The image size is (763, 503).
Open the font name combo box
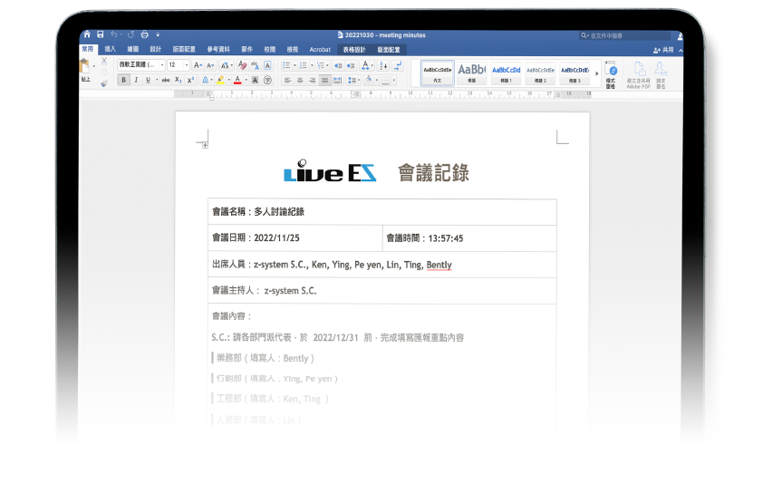coord(140,64)
